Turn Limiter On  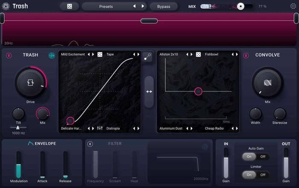point(249,175)
